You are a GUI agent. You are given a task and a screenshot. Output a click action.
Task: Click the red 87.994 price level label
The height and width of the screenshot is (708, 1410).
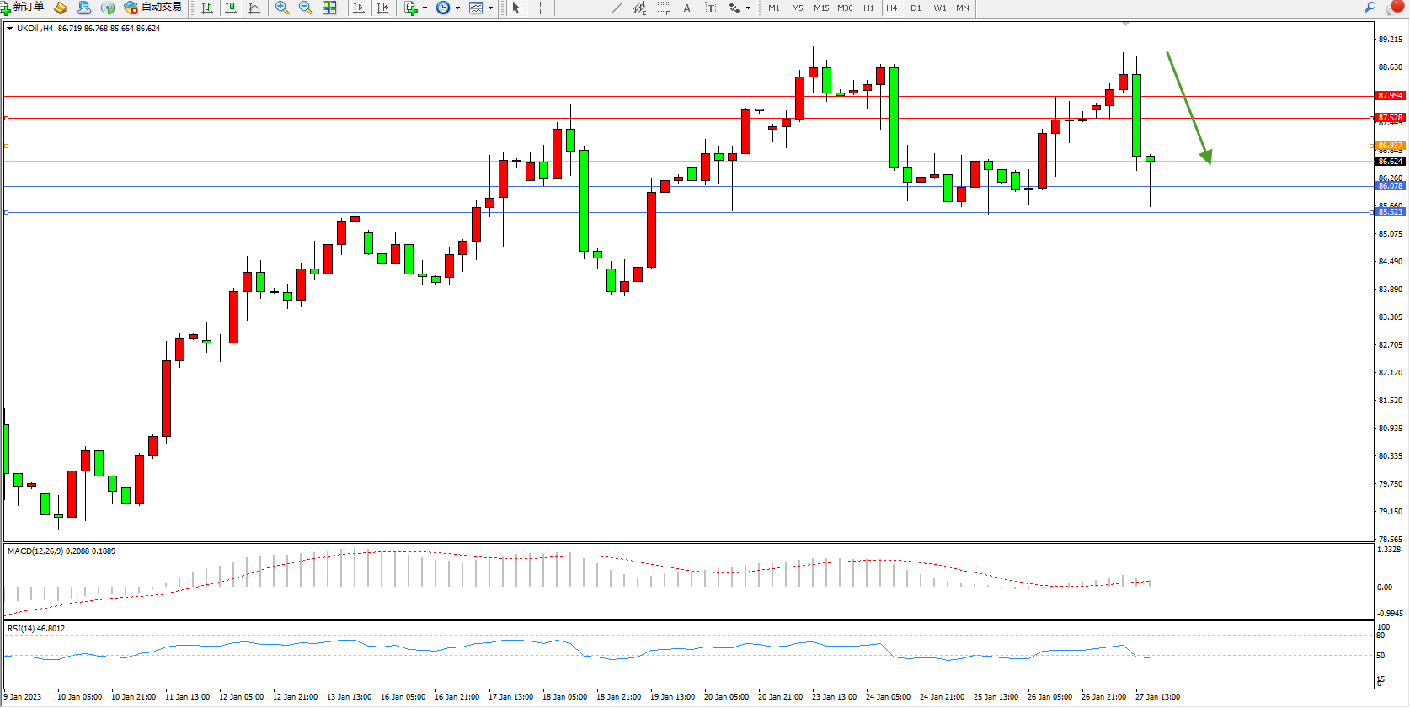pyautogui.click(x=1390, y=96)
